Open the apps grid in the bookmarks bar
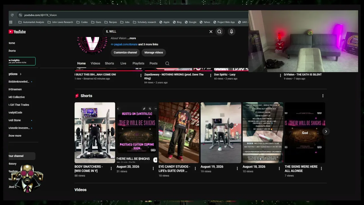 [11, 22]
